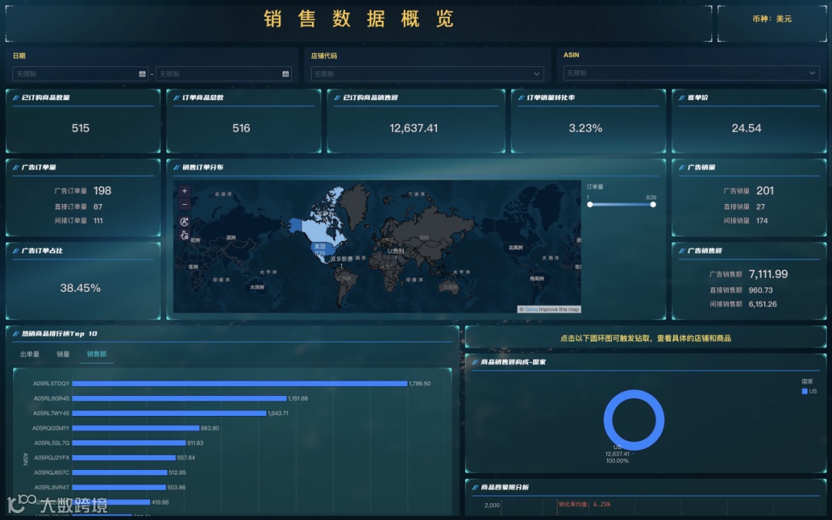
Task: Click the map zoom-in plus icon
Action: click(x=184, y=190)
